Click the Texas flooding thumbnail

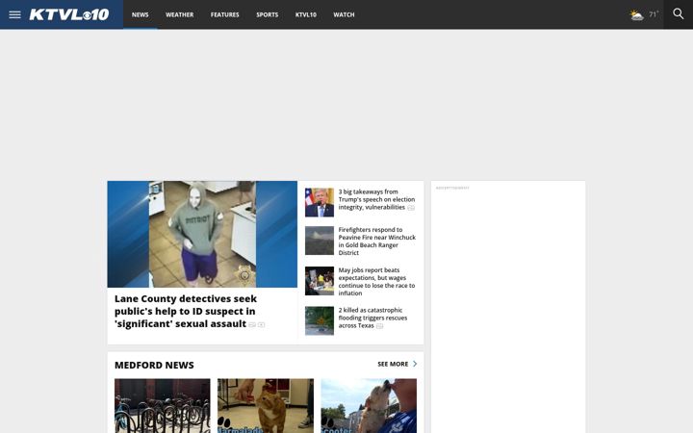click(320, 320)
